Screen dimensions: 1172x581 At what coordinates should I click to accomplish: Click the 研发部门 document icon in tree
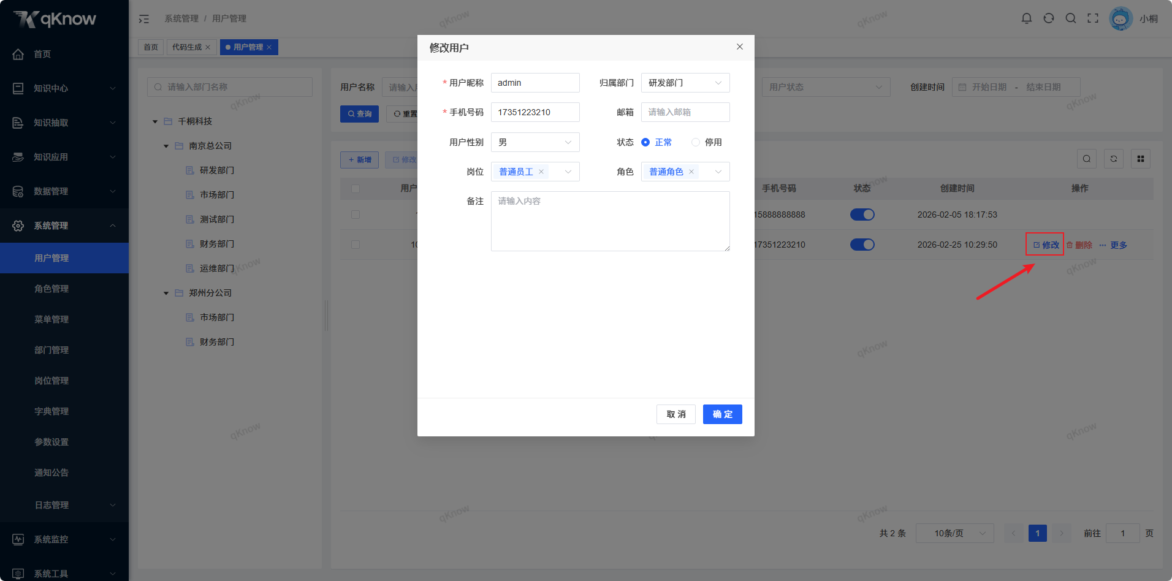[x=190, y=170]
